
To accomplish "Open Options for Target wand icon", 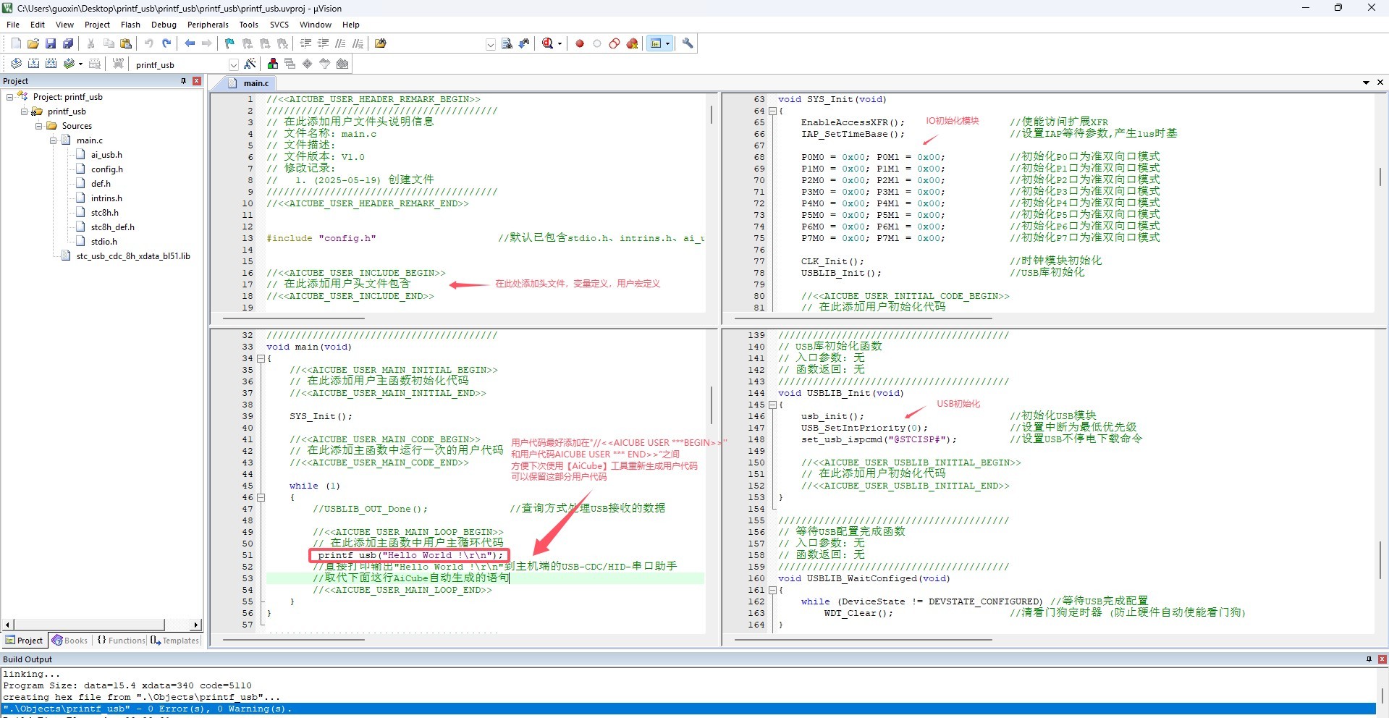I will tap(250, 64).
